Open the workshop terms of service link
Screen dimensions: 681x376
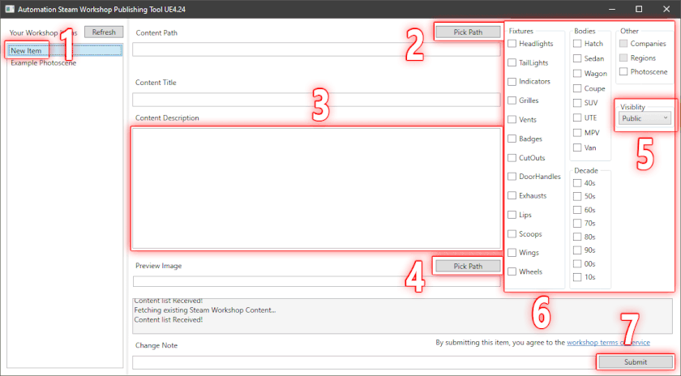click(609, 343)
